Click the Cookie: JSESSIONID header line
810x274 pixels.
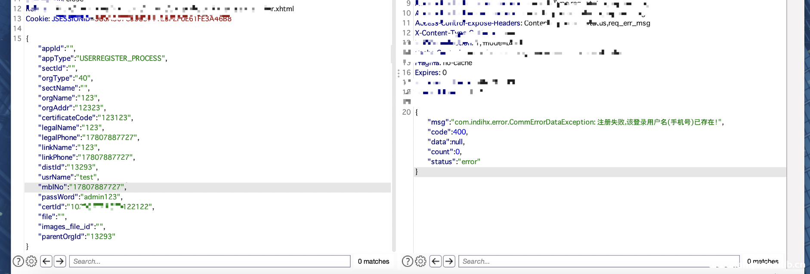[129, 19]
